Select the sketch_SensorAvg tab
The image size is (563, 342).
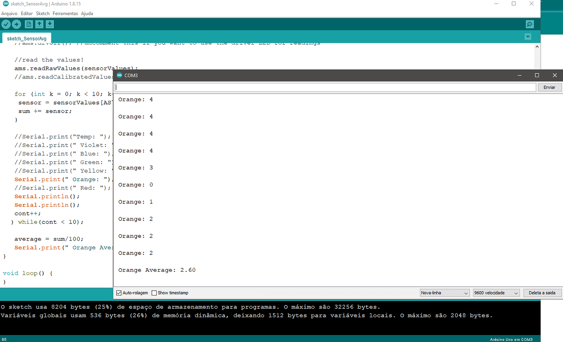coord(26,38)
